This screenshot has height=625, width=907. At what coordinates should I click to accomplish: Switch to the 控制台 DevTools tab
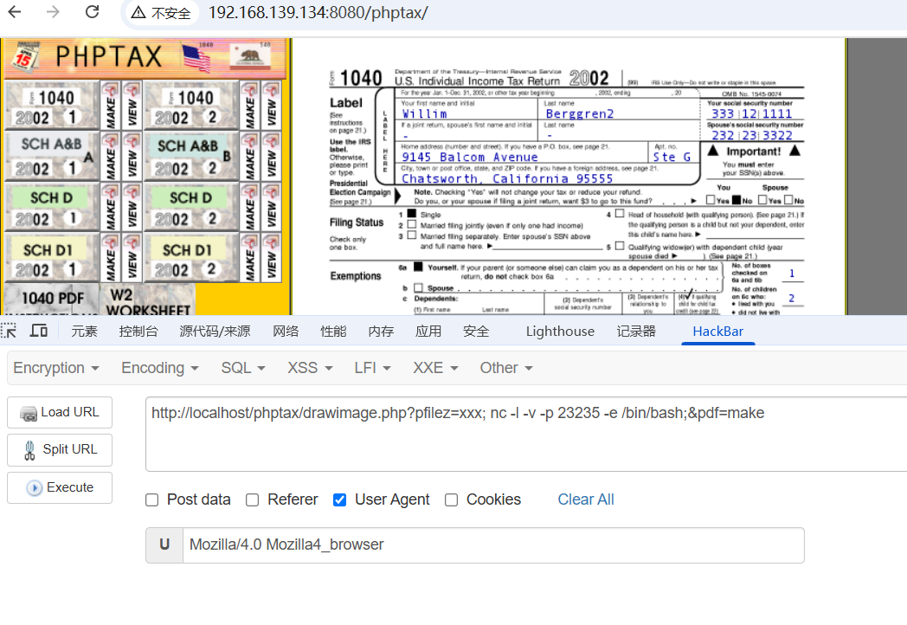pos(138,331)
